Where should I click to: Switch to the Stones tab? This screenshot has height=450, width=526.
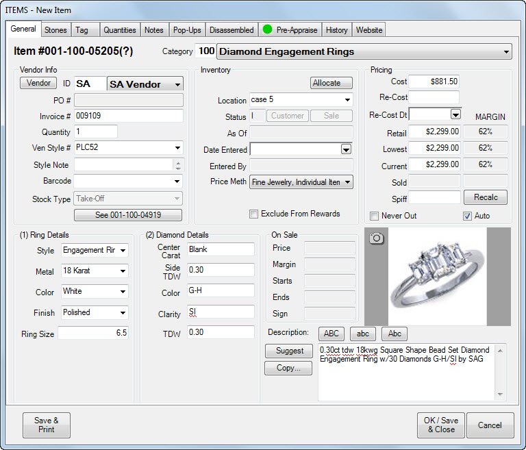point(55,30)
